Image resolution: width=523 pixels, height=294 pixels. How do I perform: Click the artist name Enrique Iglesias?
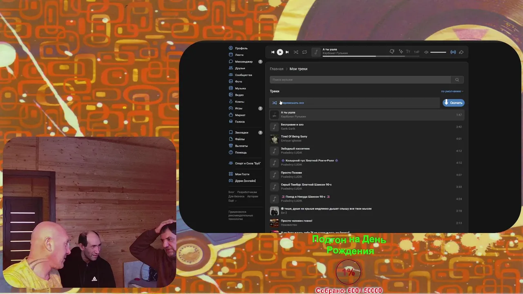coord(291,141)
